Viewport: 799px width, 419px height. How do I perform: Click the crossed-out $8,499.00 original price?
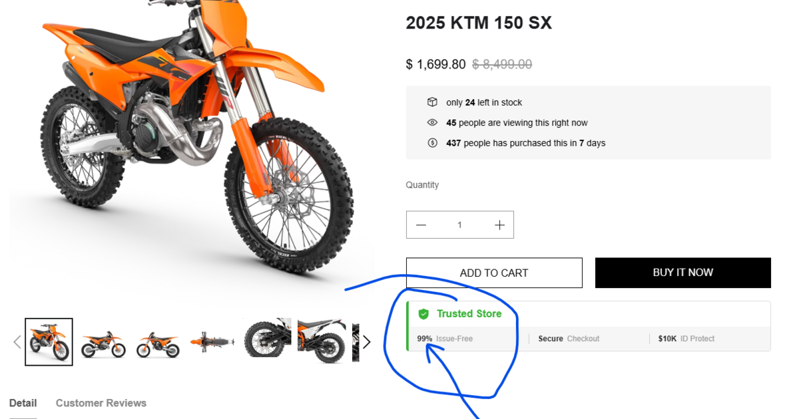point(501,64)
